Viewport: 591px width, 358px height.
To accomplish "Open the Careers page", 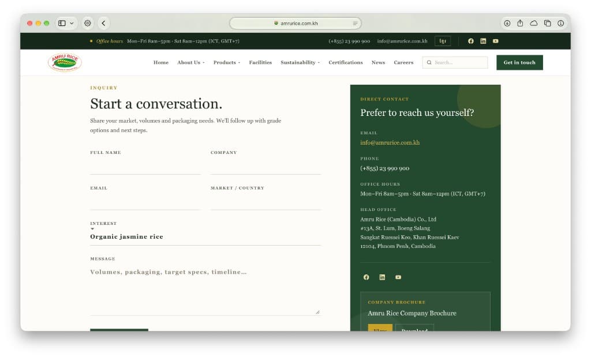I will tap(403, 62).
